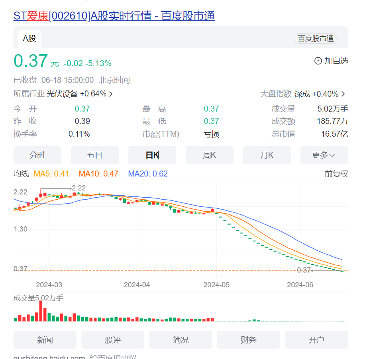
Task: Click the 1.30 price axis label
Action: tap(21, 229)
